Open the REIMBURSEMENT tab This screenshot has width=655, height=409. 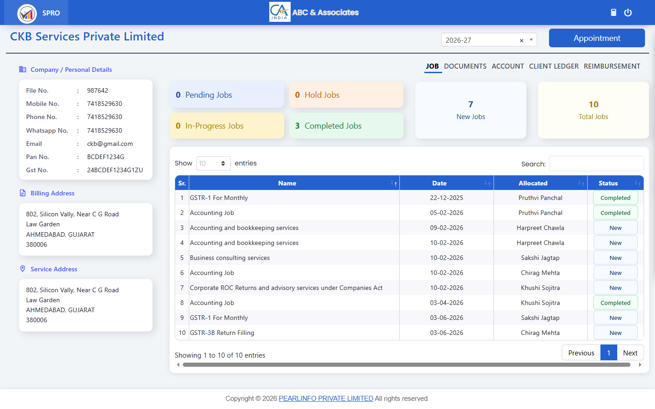coord(612,66)
